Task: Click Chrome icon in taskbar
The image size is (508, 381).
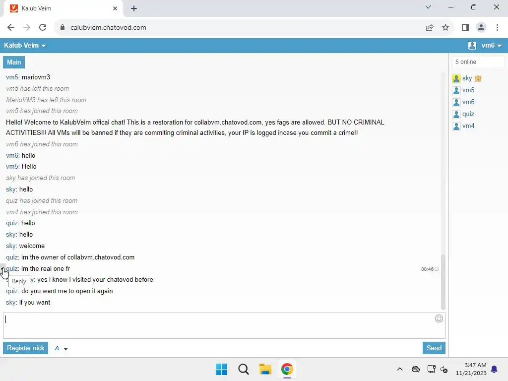Action: [287, 369]
